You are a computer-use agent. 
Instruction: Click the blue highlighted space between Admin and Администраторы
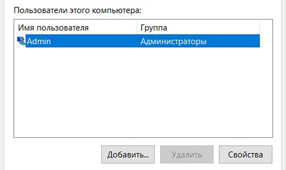pos(95,41)
